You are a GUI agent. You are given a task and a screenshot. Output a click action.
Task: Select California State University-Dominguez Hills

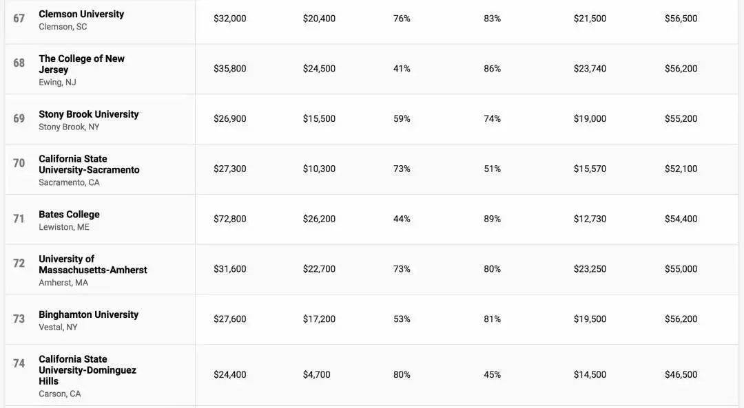pyautogui.click(x=87, y=370)
